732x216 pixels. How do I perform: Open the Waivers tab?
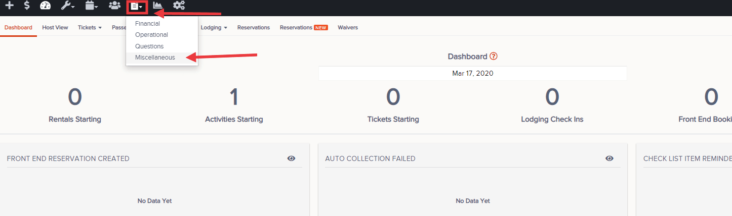click(x=348, y=28)
